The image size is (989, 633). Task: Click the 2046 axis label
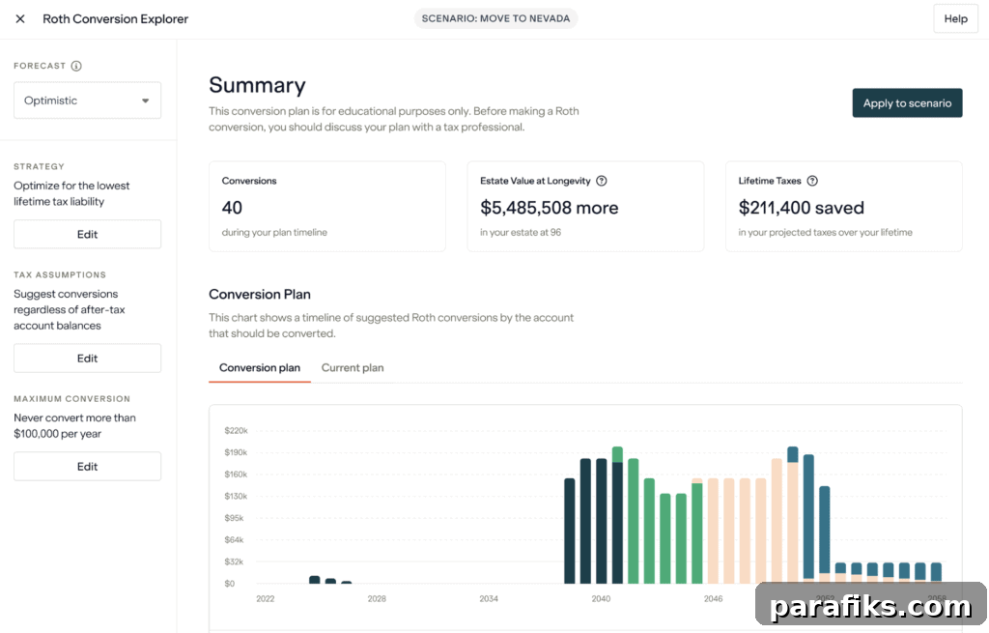coord(714,598)
